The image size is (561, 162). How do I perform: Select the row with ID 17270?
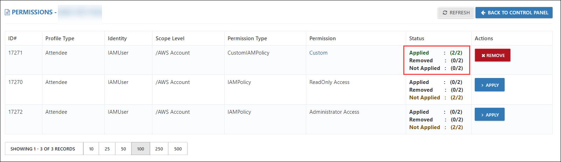[279, 90]
